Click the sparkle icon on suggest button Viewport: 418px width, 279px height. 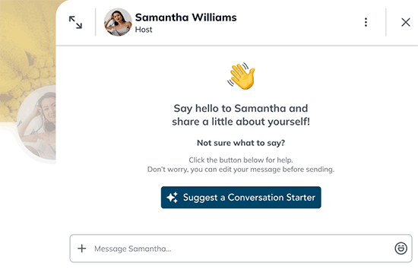pyautogui.click(x=173, y=198)
